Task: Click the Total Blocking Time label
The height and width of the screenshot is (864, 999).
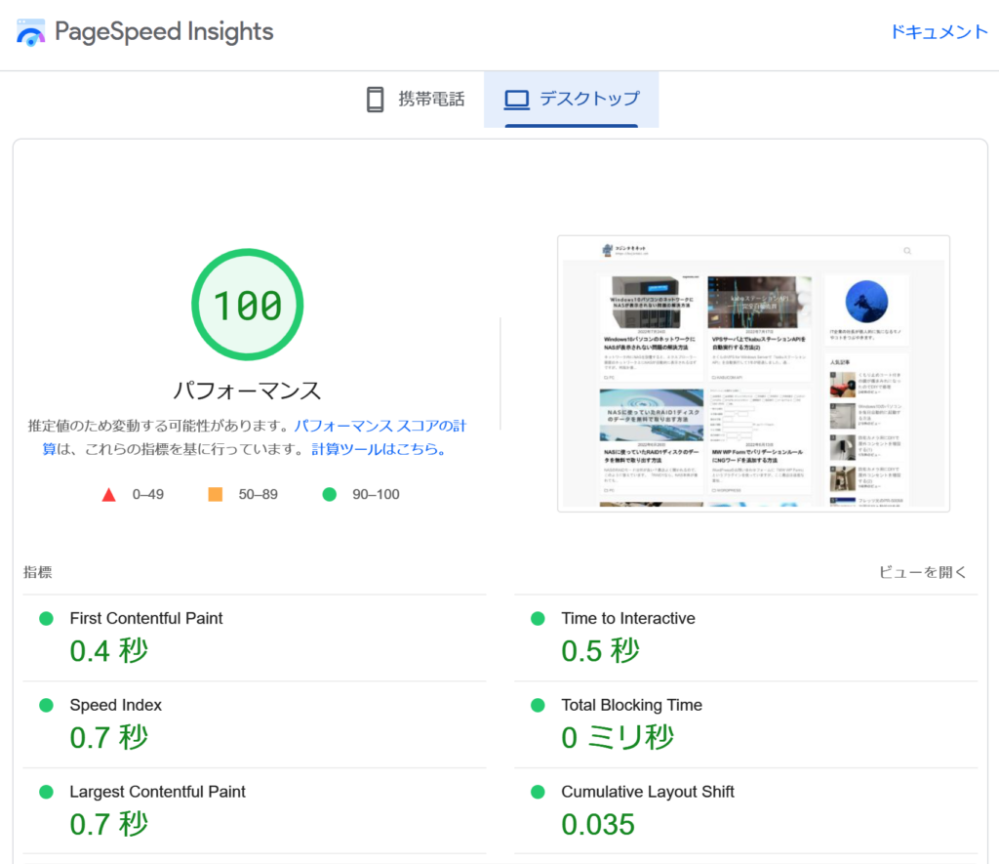Action: (631, 705)
